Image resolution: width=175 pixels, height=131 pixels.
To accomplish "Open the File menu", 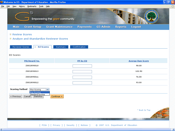I will click(3, 6).
